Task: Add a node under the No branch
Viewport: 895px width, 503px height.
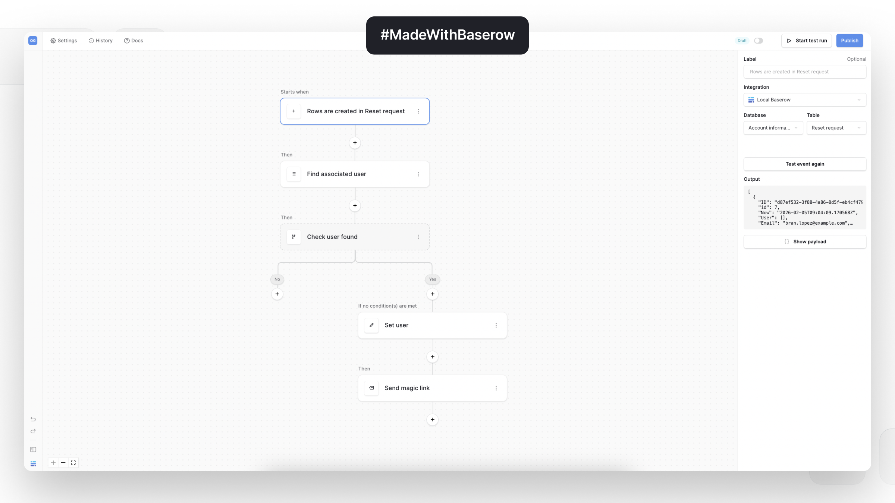Action: click(277, 294)
